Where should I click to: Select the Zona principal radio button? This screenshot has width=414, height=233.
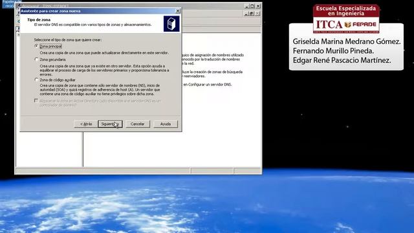36,46
